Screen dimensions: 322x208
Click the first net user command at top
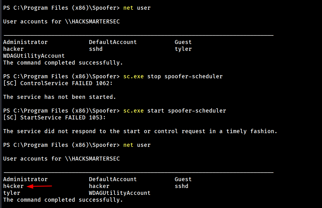coord(137,8)
